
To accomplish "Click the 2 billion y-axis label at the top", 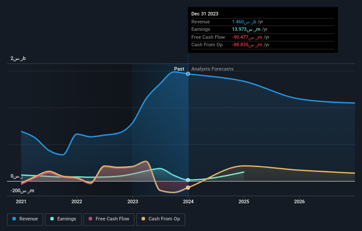I will (18, 58).
